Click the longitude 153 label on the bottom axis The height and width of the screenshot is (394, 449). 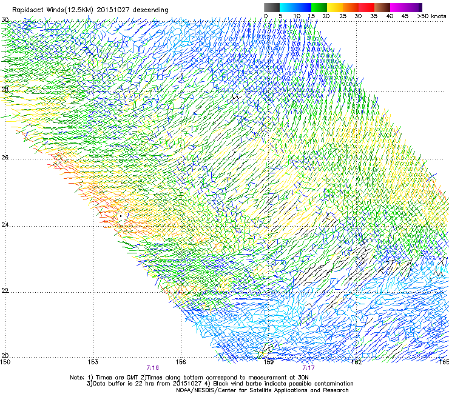93,362
